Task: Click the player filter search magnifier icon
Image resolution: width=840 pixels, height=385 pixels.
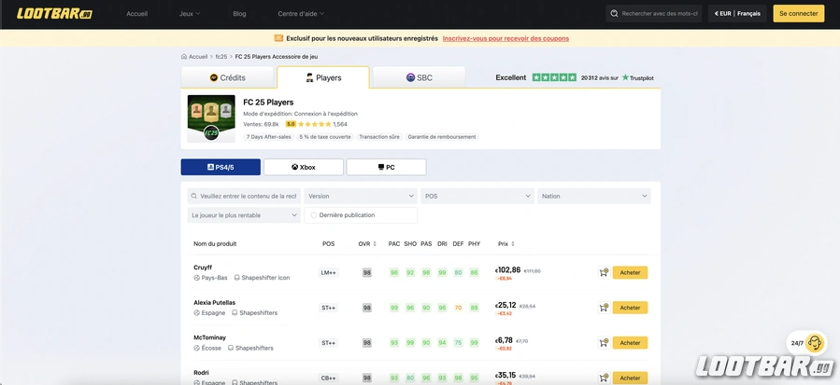Action: pos(194,197)
